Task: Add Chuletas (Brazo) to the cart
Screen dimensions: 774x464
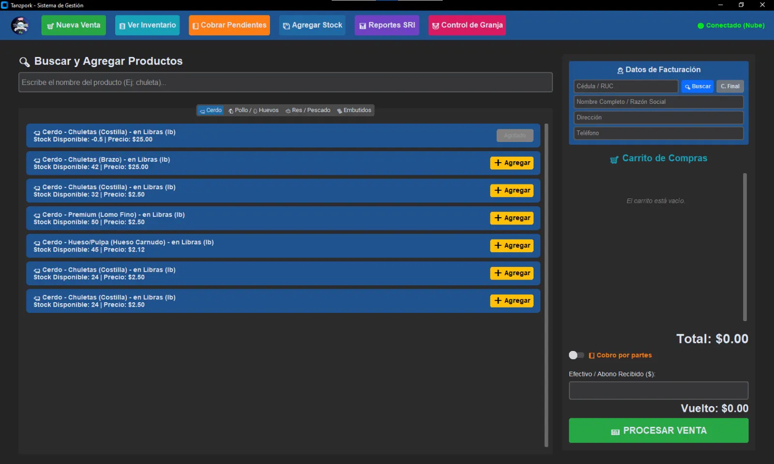Action: pyautogui.click(x=511, y=163)
